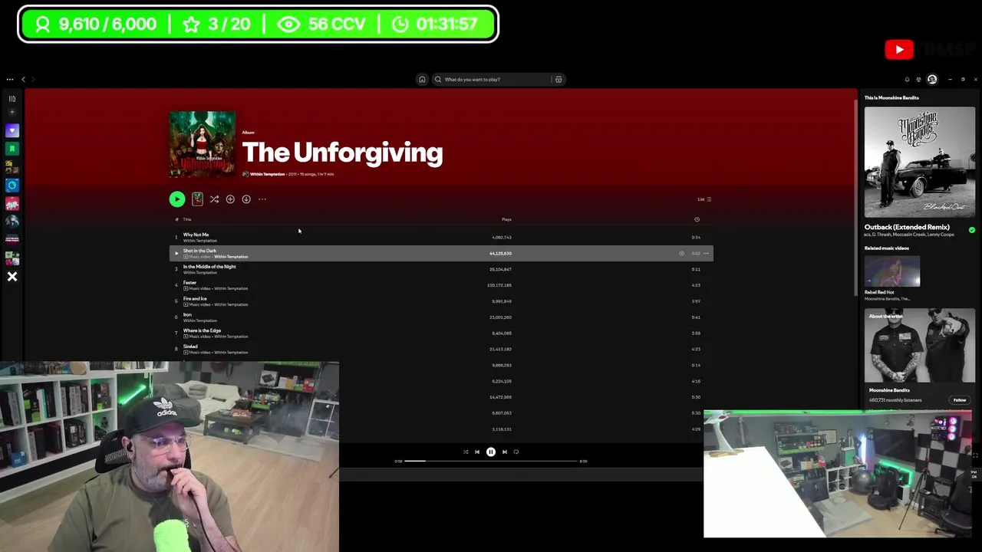The width and height of the screenshot is (982, 552).
Task: Open the user profile avatar menu
Action: pos(932,80)
